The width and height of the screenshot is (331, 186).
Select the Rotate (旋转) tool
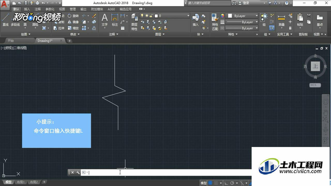[73, 16]
